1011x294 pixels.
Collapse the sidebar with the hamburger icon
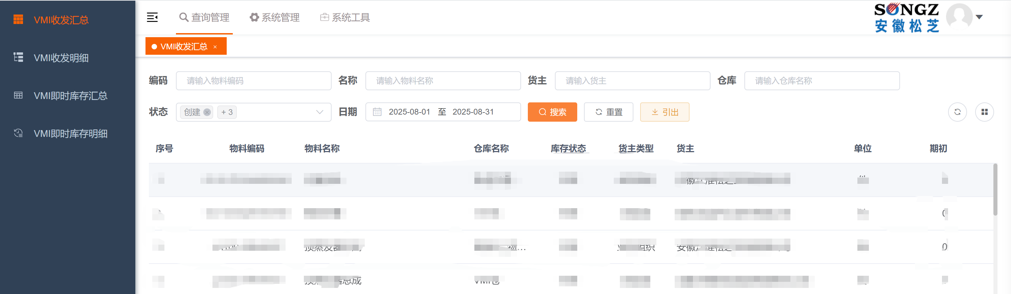tap(152, 17)
